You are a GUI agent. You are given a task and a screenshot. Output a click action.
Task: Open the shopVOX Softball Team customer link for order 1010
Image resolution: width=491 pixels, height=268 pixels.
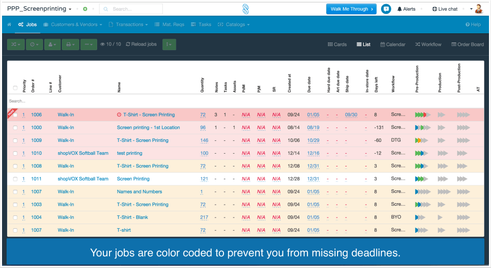click(83, 153)
